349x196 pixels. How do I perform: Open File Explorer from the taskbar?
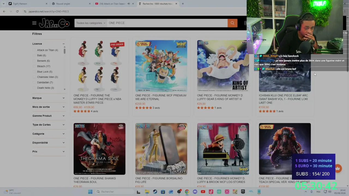click(x=147, y=192)
